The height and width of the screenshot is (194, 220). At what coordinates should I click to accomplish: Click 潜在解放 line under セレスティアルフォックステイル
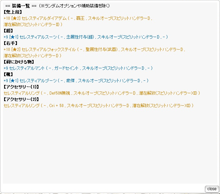[x=33, y=55]
